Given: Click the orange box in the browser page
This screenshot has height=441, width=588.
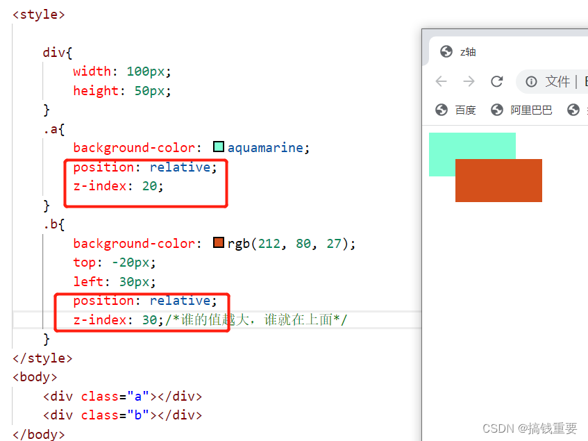Looking at the screenshot, I should (498, 181).
